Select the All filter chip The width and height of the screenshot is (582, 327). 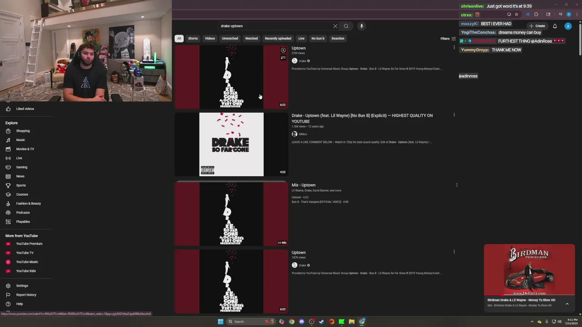pyautogui.click(x=179, y=39)
